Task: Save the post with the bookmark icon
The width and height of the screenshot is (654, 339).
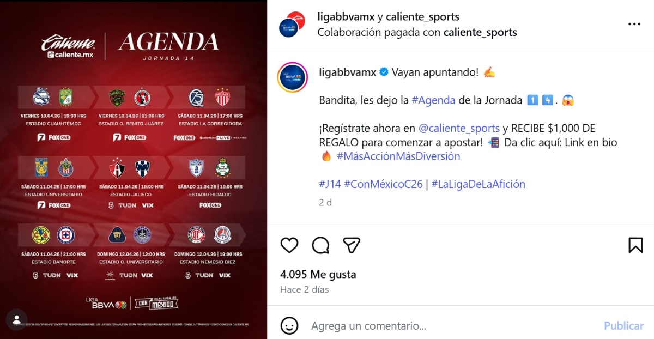Action: point(635,245)
